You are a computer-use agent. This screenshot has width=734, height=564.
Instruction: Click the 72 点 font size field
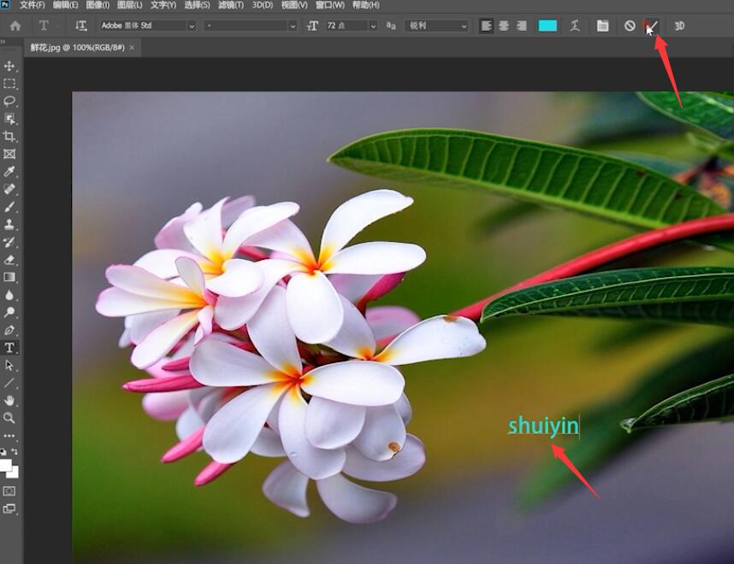[x=346, y=26]
